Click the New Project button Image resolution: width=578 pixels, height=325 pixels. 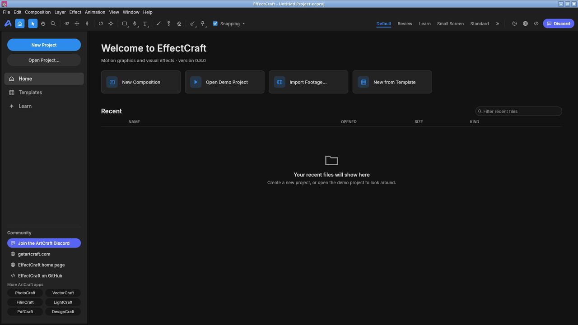(x=44, y=45)
